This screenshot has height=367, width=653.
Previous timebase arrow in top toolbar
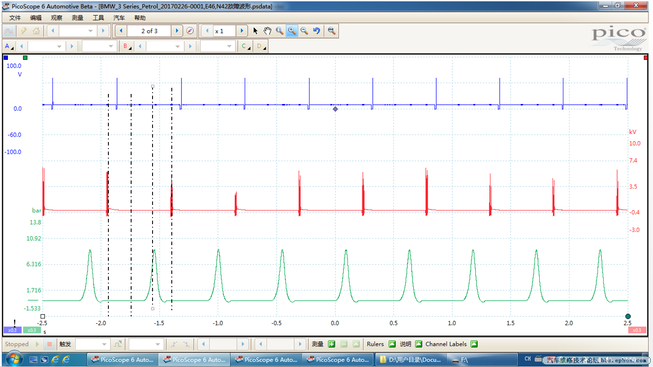[53, 31]
